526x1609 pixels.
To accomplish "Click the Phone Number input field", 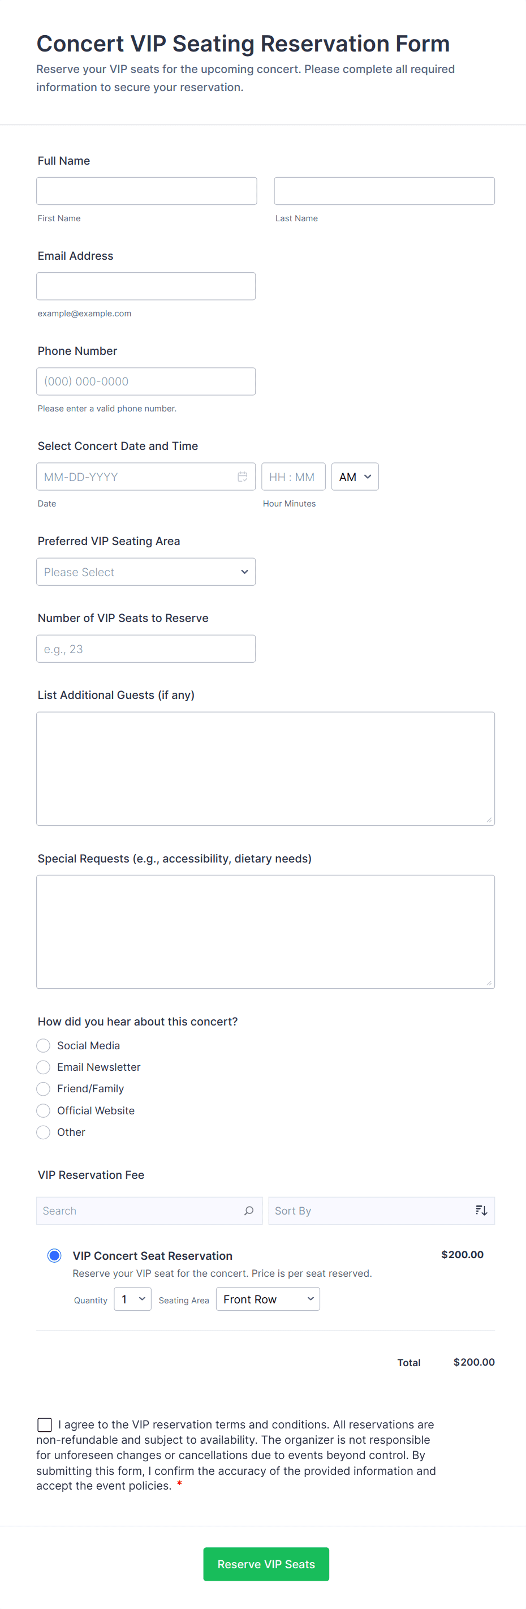I will 146,381.
